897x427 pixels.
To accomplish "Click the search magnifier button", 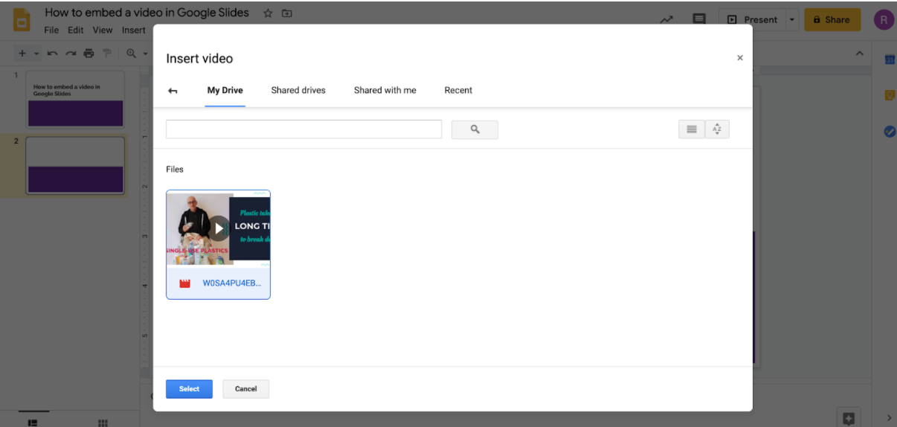I will coord(475,129).
